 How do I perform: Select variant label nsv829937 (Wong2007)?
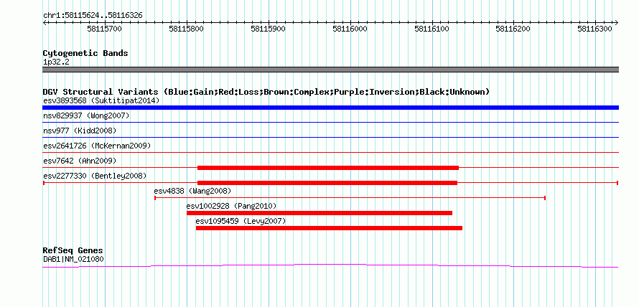(x=86, y=115)
